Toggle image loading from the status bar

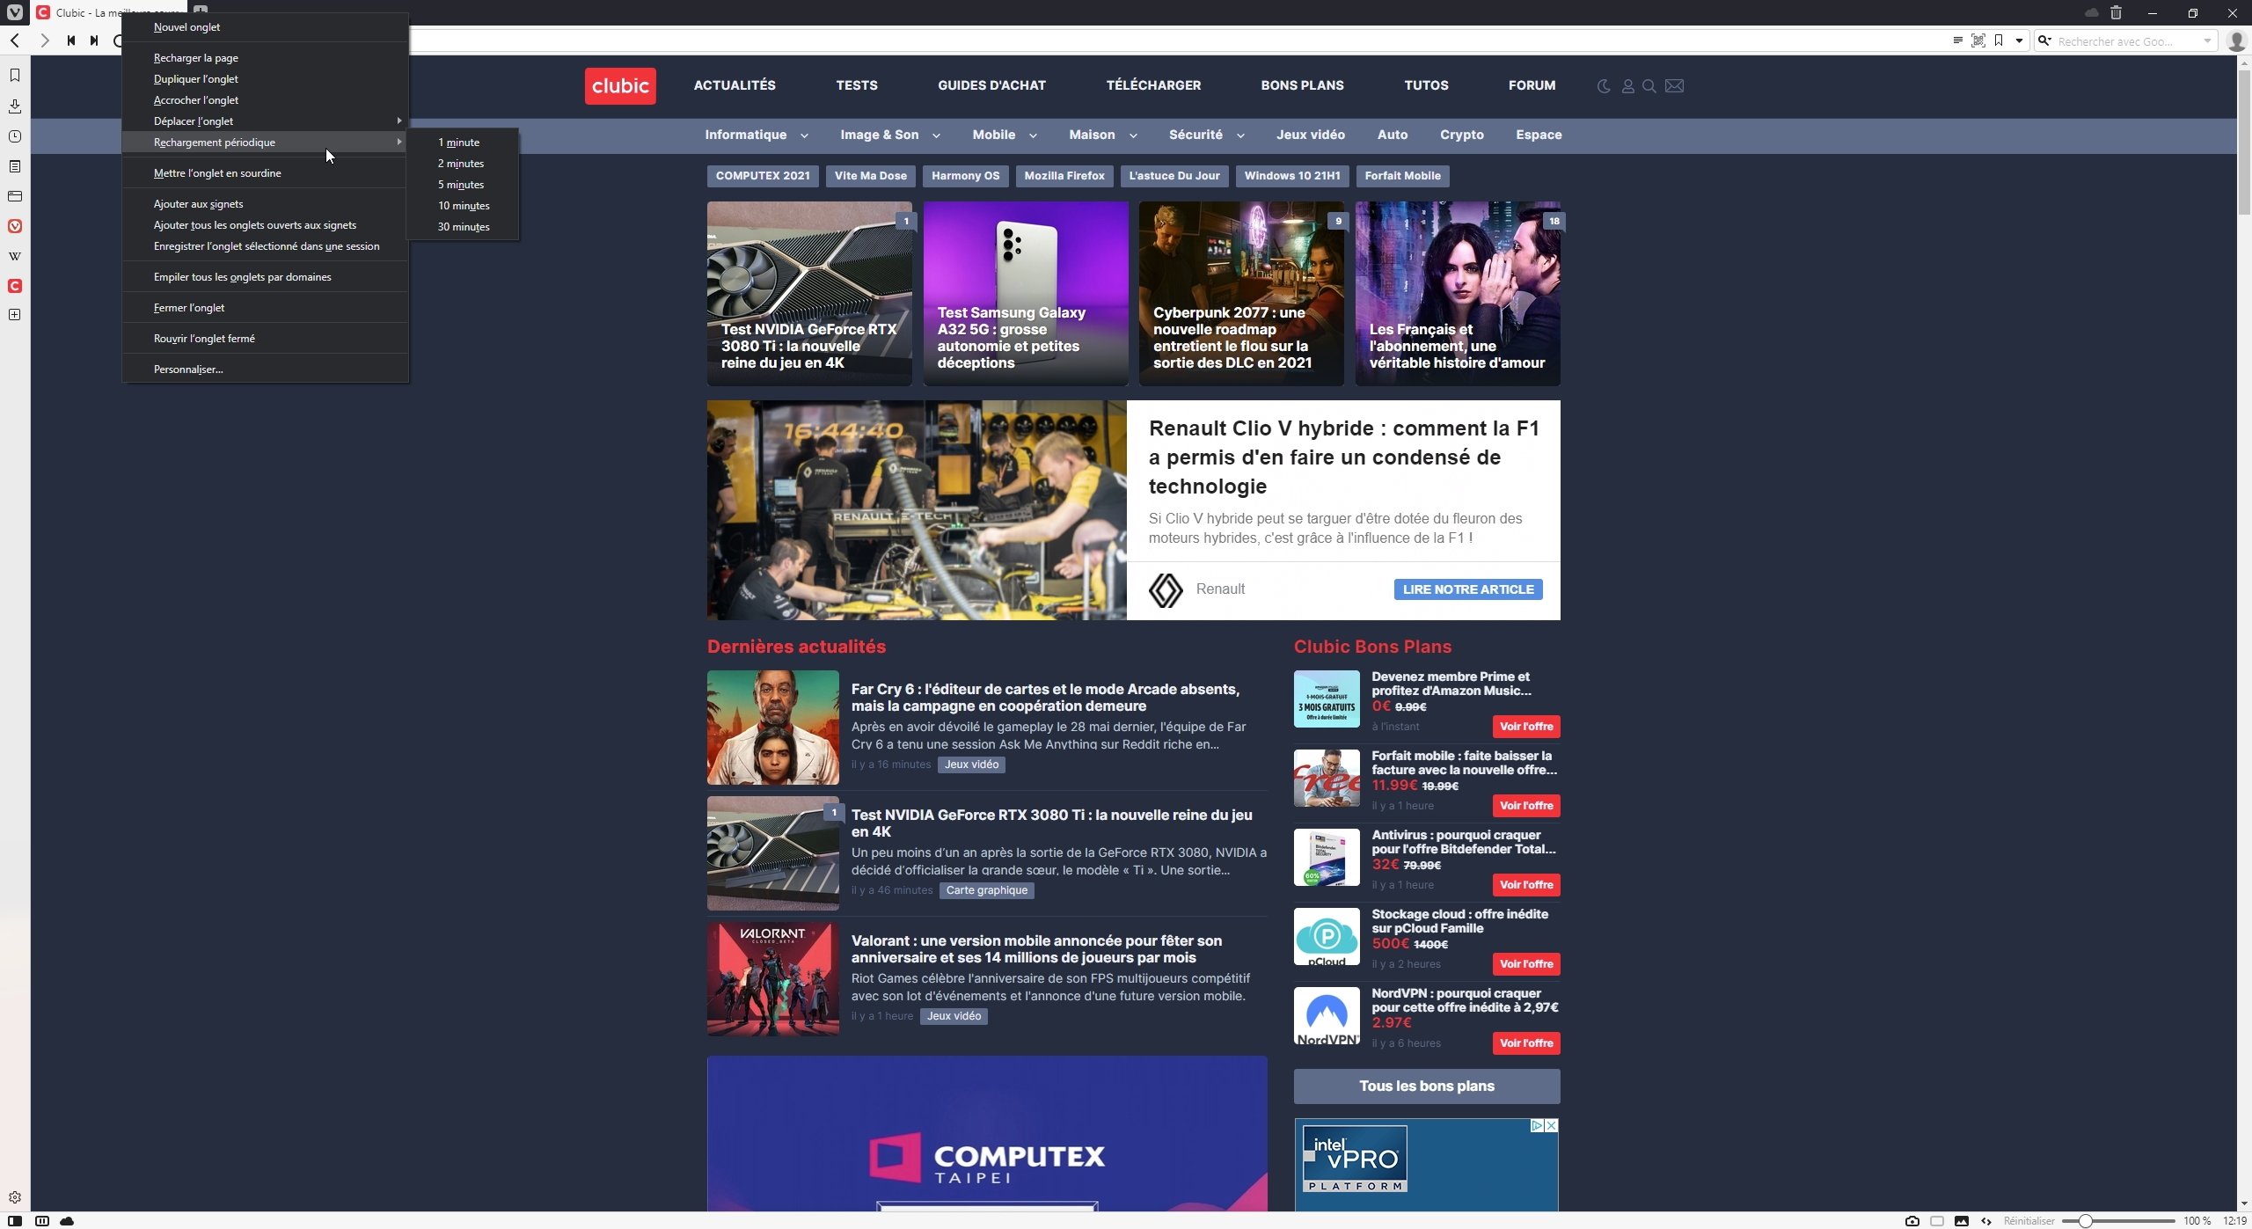[1962, 1220]
